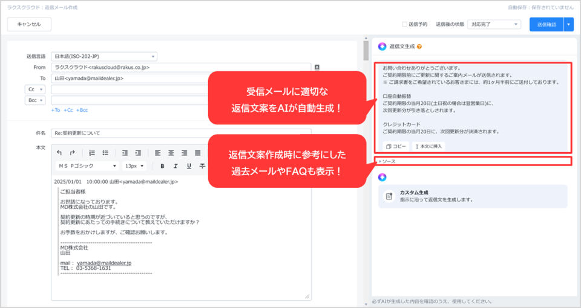Image resolution: width=581 pixels, height=308 pixels.
Task: Toggle bold formatting
Action: (x=162, y=166)
